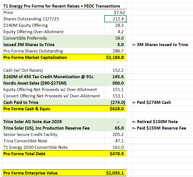Select the title cell 'T1 Energy Pro Forma for Recent Raises'
This screenshot has height=177, width=193.
click(x=62, y=6)
